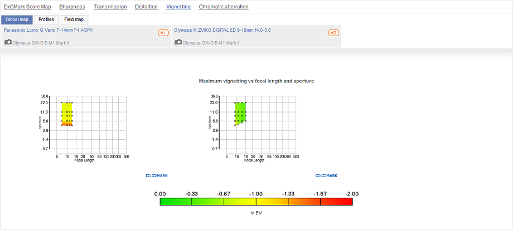Click the -1.33 legend value
Viewport: 513px width, 230px height.
click(288, 194)
